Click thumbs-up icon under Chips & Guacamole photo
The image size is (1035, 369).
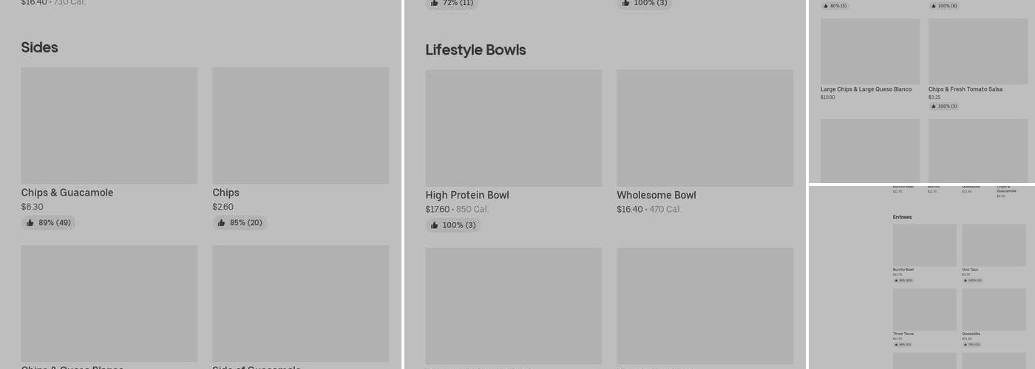coord(30,223)
